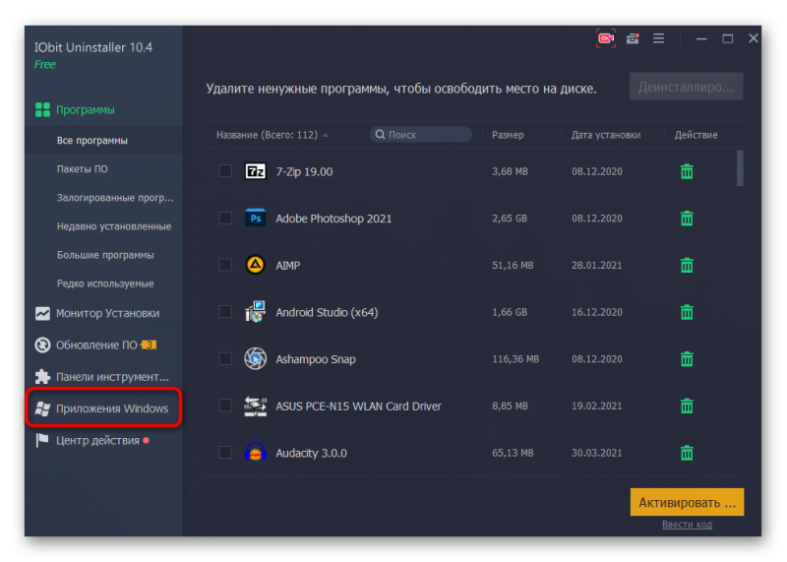Click the orange update count badge 3
Image resolution: width=787 pixels, height=562 pixels.
pos(149,344)
